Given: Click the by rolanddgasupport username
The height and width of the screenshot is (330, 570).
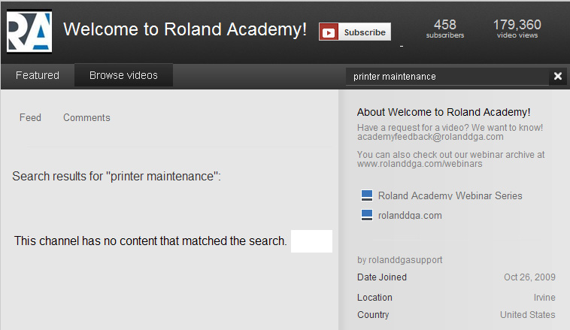Looking at the screenshot, I should (x=400, y=260).
